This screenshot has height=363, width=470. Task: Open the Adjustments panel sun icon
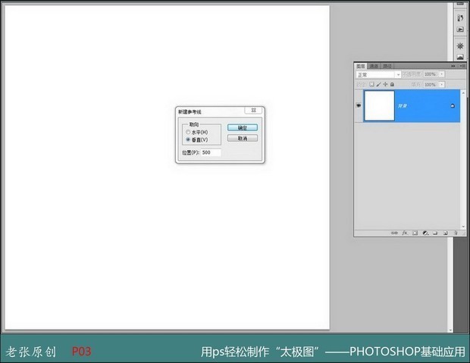click(459, 45)
